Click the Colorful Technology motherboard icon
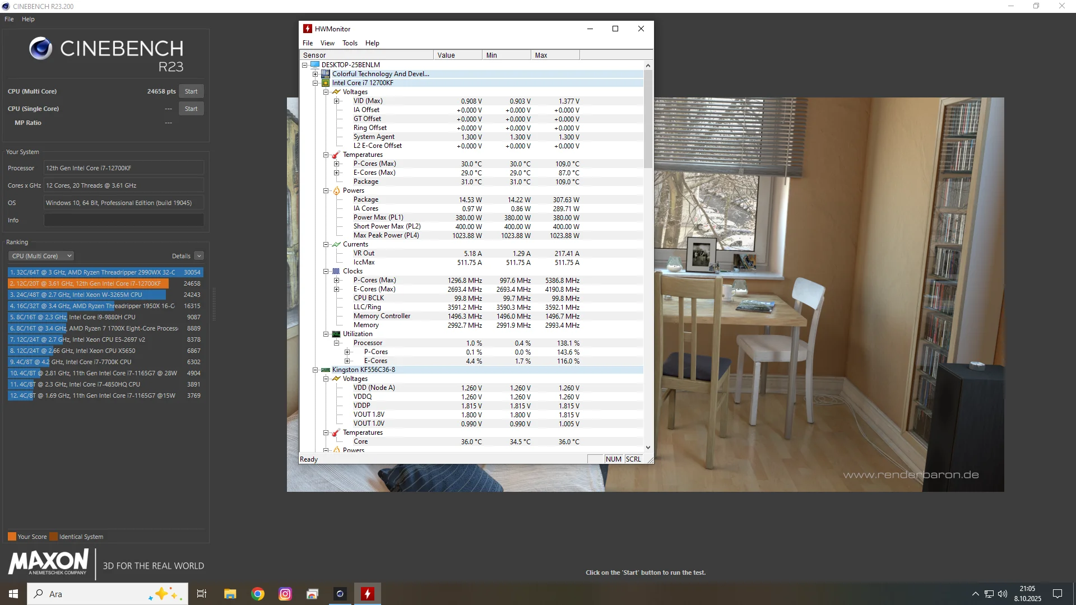The image size is (1076, 605). point(326,73)
